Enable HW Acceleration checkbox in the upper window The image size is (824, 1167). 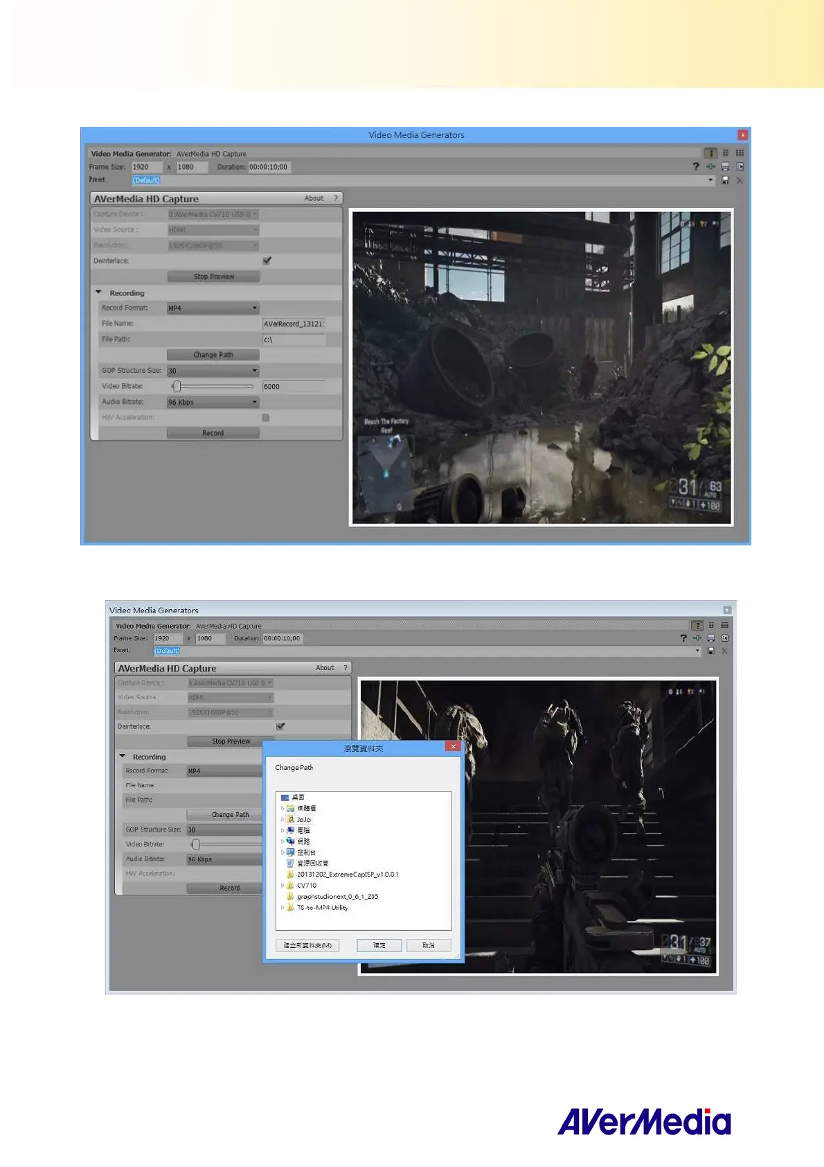[x=266, y=418]
